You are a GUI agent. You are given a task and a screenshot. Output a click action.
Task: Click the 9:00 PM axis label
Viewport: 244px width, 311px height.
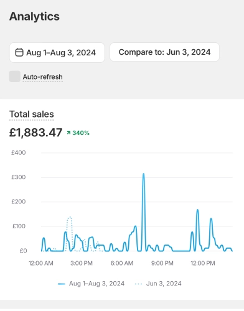pyautogui.click(x=162, y=263)
